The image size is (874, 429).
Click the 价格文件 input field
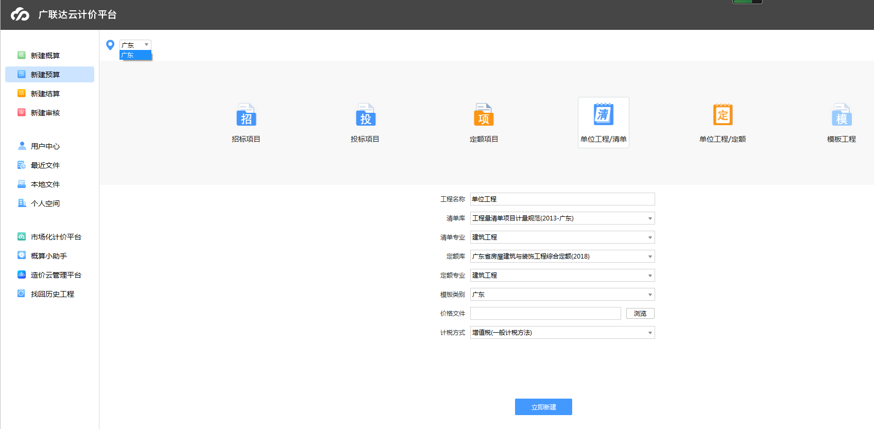click(x=545, y=314)
